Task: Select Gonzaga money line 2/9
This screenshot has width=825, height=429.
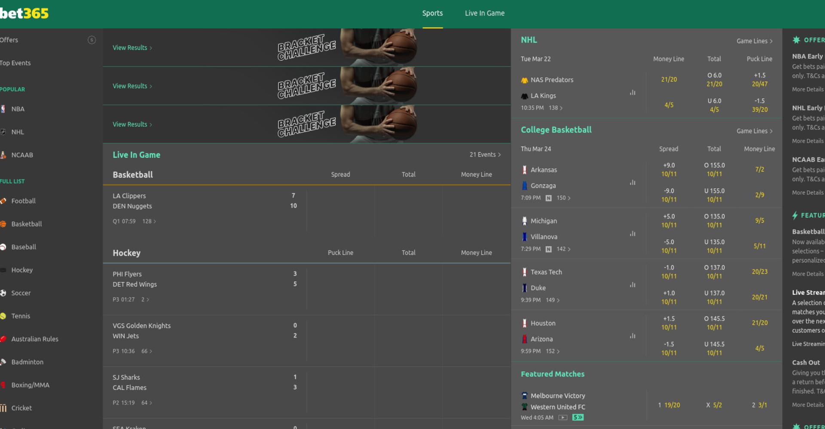Action: (759, 195)
